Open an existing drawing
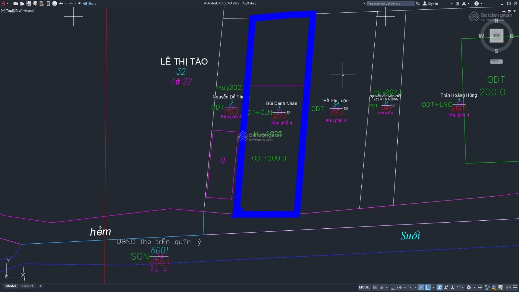Viewport: 519px width, 292px height. [22, 3]
